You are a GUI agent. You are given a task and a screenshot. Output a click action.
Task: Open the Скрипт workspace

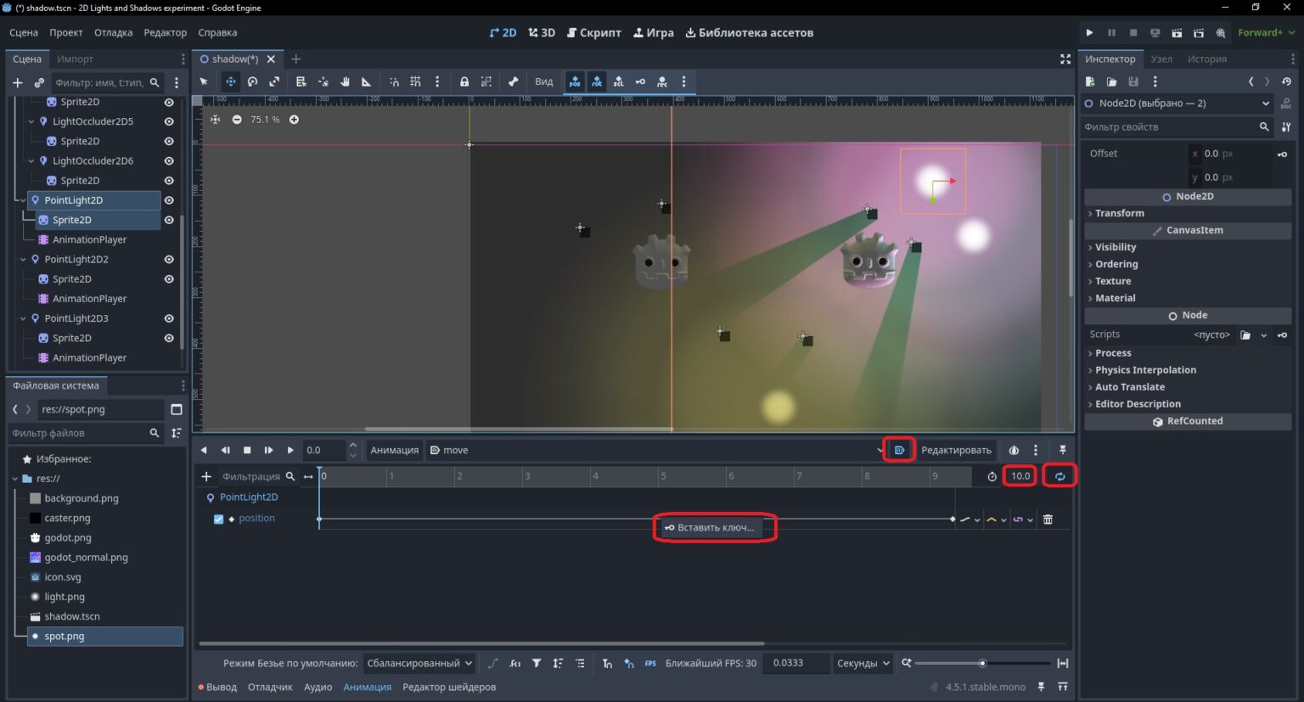[593, 32]
